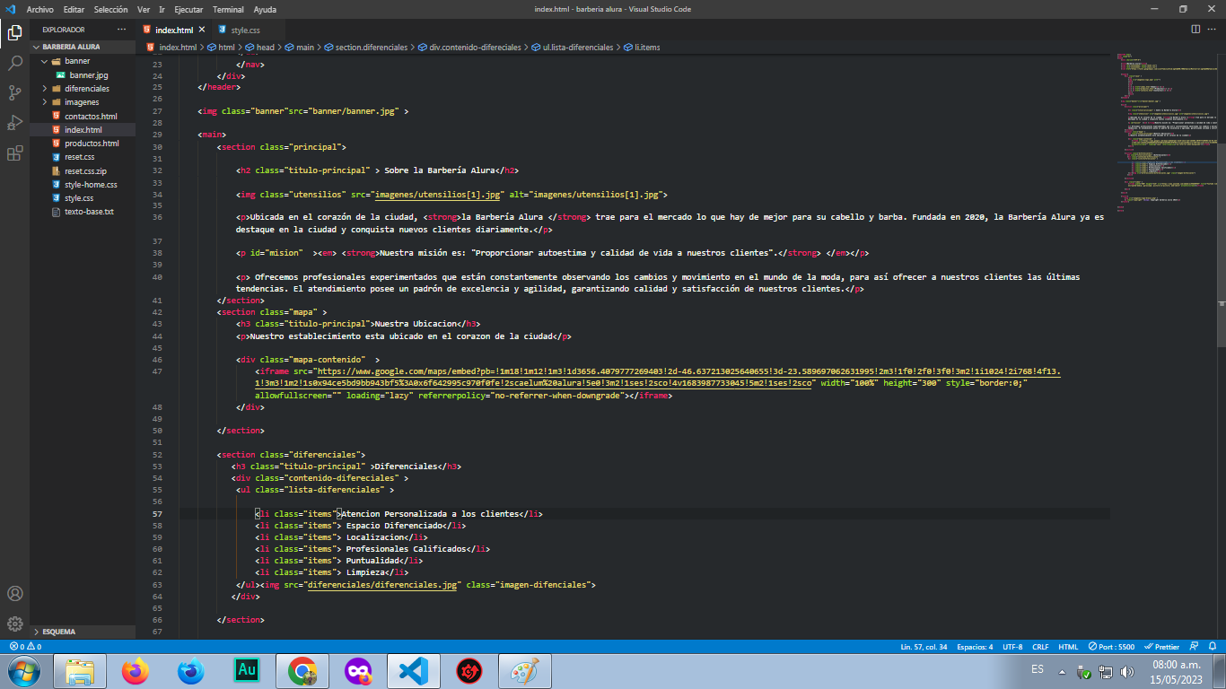Screen dimensions: 1226x689
Task: Open style-home.css from the explorer
Action: click(83, 185)
